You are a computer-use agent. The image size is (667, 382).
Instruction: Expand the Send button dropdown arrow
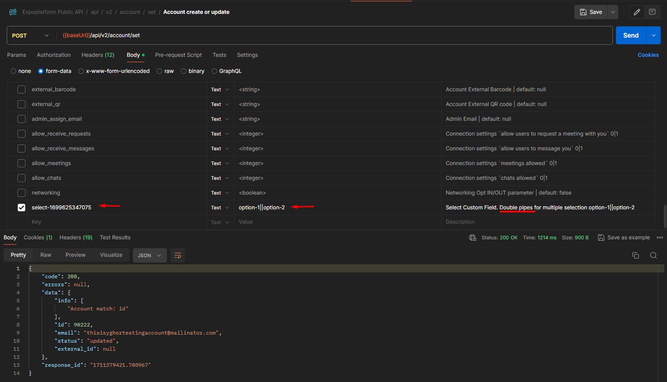pyautogui.click(x=653, y=35)
